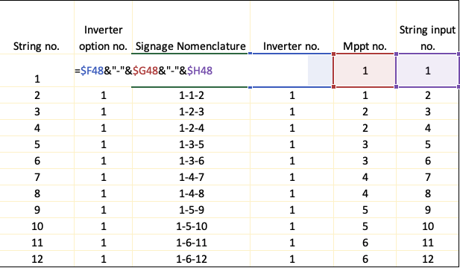Click the red-highlighted Mppt cell in row 1
The image size is (460, 268).
click(365, 71)
